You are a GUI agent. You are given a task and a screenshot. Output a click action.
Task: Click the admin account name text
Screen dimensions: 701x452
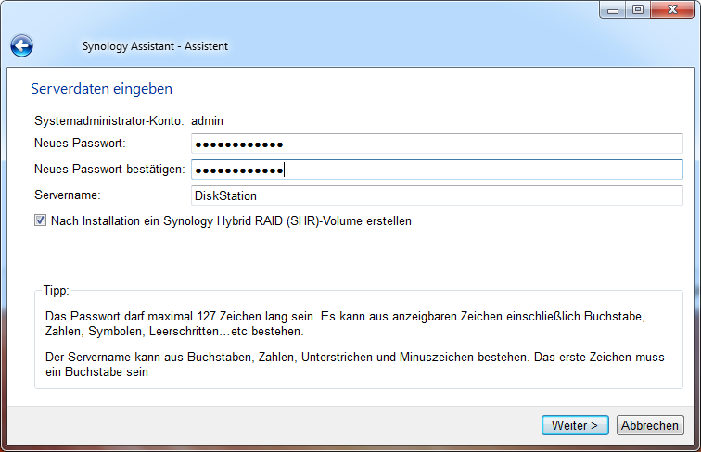[x=207, y=121]
